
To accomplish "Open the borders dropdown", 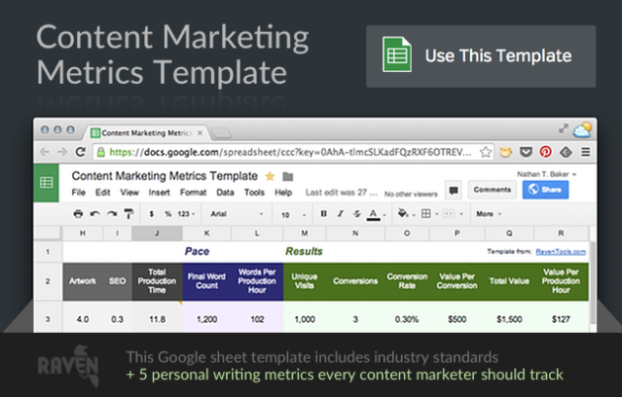I will 429,213.
